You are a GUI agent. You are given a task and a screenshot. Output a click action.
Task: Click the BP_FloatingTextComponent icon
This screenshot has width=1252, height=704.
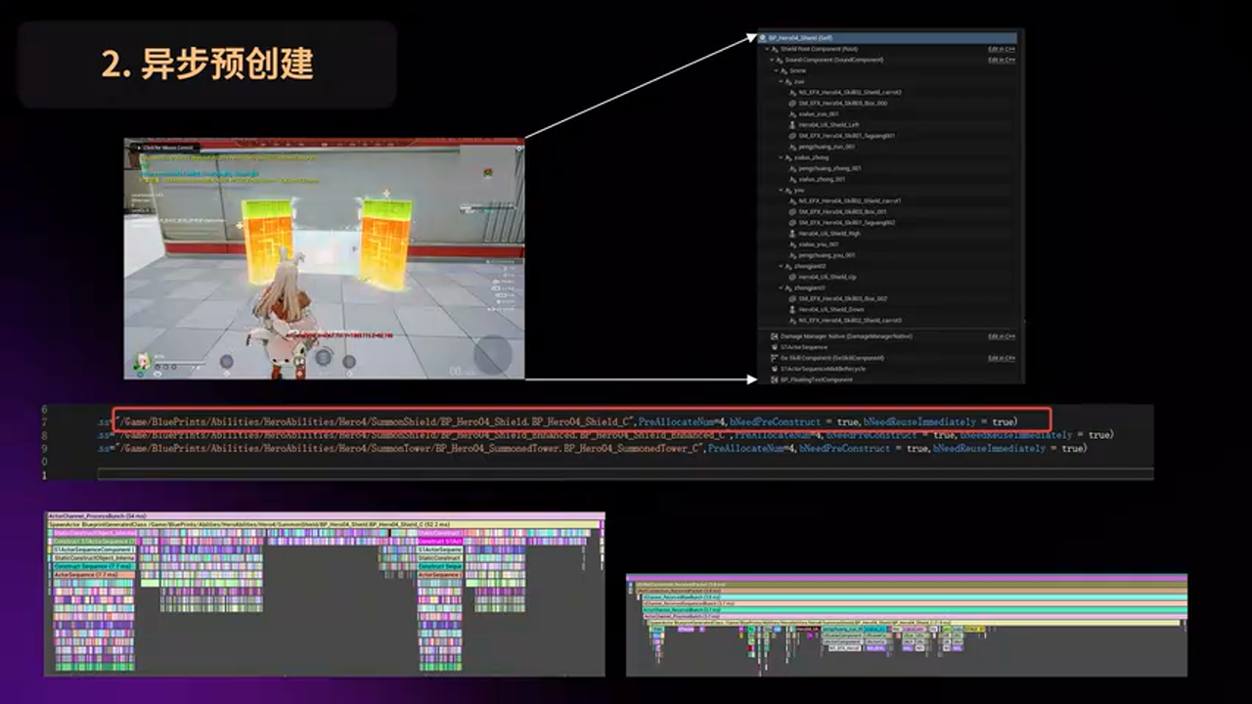point(775,378)
